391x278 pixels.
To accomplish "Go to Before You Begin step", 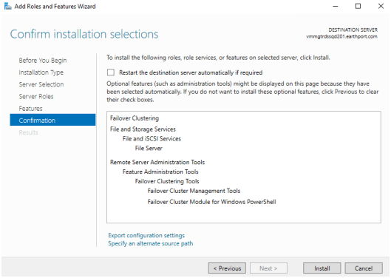I will pos(43,61).
